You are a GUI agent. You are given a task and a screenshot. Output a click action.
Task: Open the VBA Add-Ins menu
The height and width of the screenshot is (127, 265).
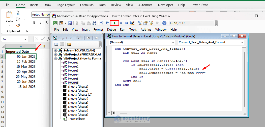146,30
